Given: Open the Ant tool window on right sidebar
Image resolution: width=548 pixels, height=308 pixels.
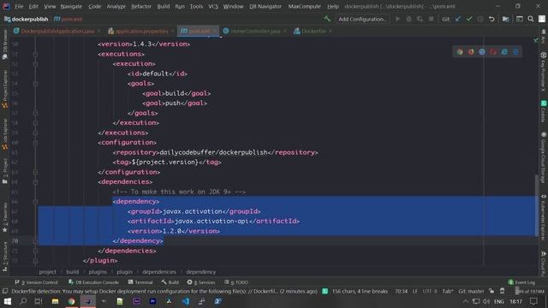Looking at the screenshot, I should [544, 36].
